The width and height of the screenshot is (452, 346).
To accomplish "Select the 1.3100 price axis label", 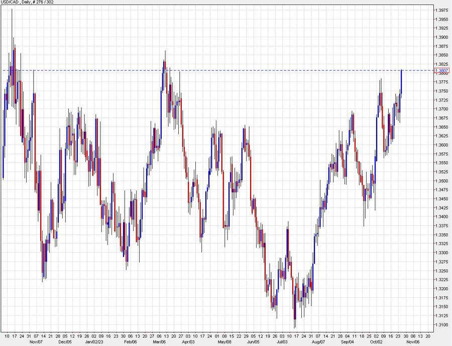I will (442, 325).
